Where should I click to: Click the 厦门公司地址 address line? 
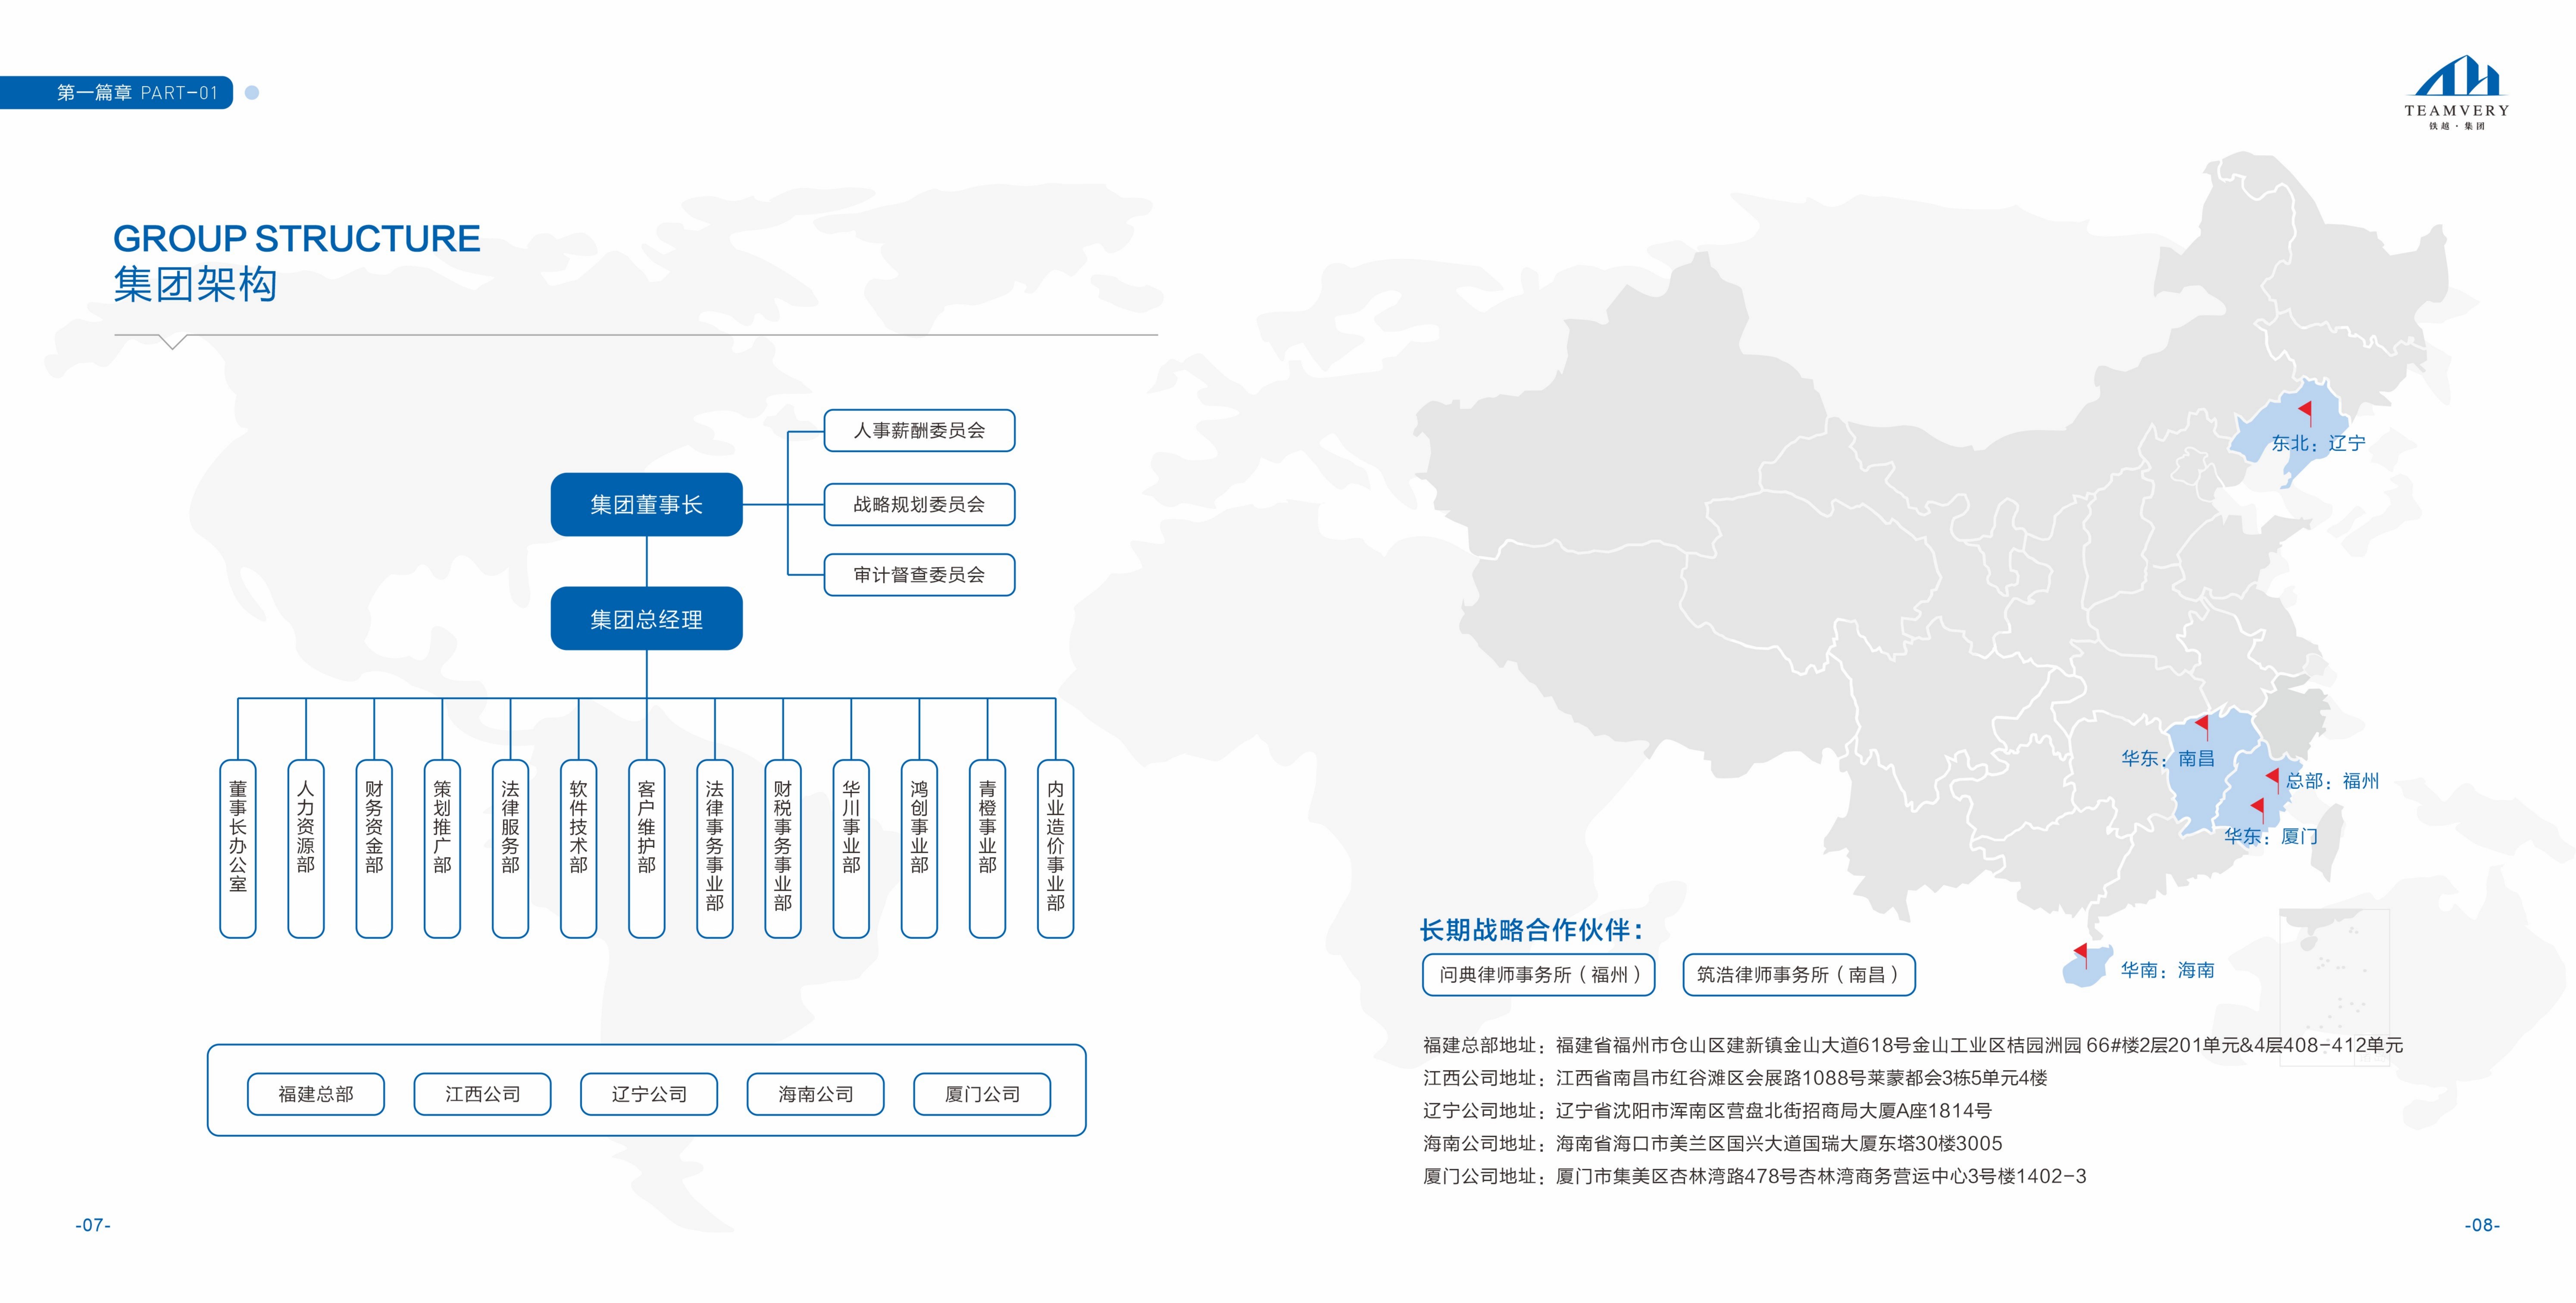point(1755,1177)
